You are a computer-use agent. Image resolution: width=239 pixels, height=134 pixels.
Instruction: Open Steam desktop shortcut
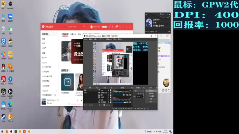coord(3,118)
